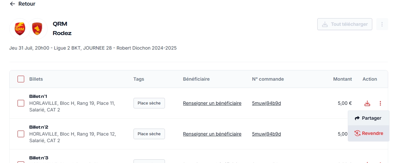Click the Montant column header
Image resolution: width=416 pixels, height=163 pixels.
coord(342,79)
